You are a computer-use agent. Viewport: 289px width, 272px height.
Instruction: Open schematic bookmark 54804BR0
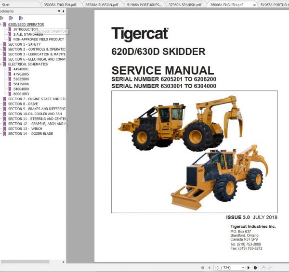[21, 89]
